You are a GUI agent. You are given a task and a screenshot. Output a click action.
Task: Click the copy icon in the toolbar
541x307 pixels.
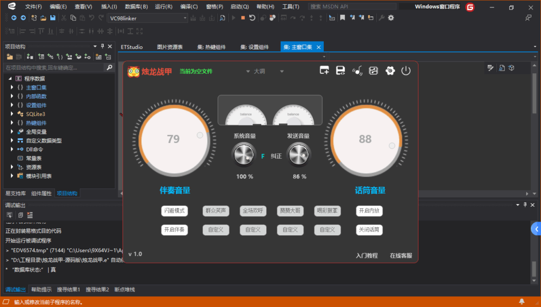point(73,18)
